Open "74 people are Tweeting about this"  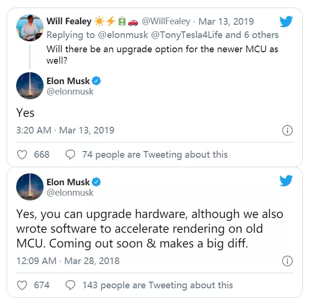tap(154, 155)
